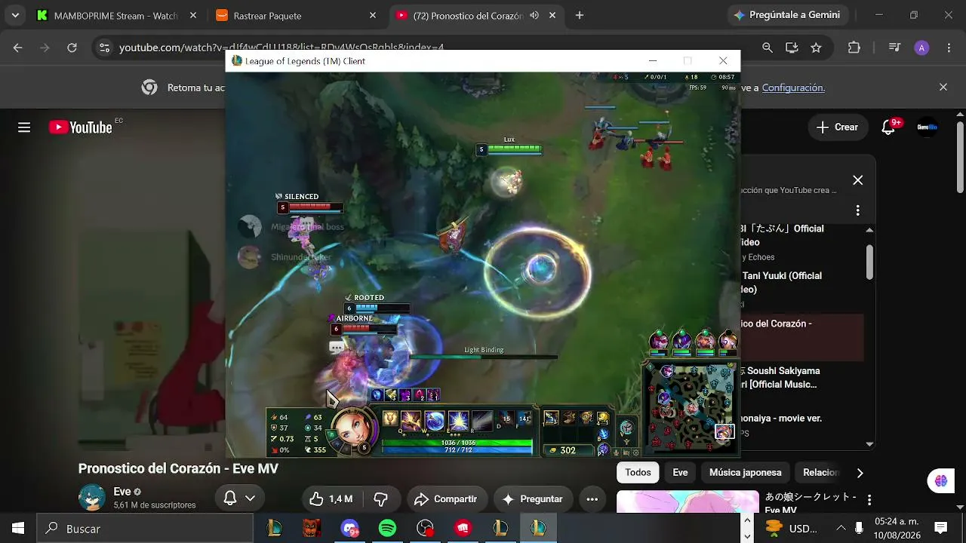Show more filter chips with the right arrow

[x=860, y=473]
